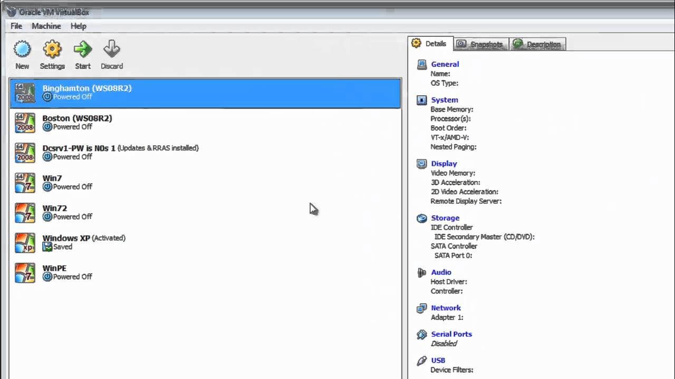Click the Host Driver label
This screenshot has width=675, height=379.
point(449,282)
